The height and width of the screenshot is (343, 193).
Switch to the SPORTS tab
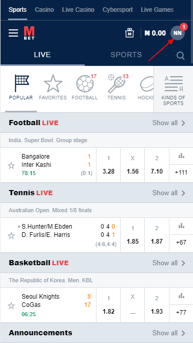pyautogui.click(x=126, y=55)
